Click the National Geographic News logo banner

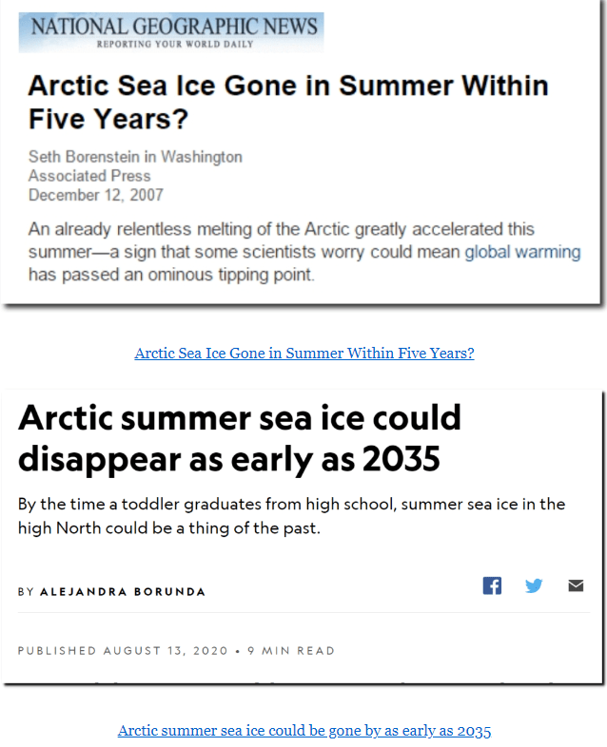(171, 31)
